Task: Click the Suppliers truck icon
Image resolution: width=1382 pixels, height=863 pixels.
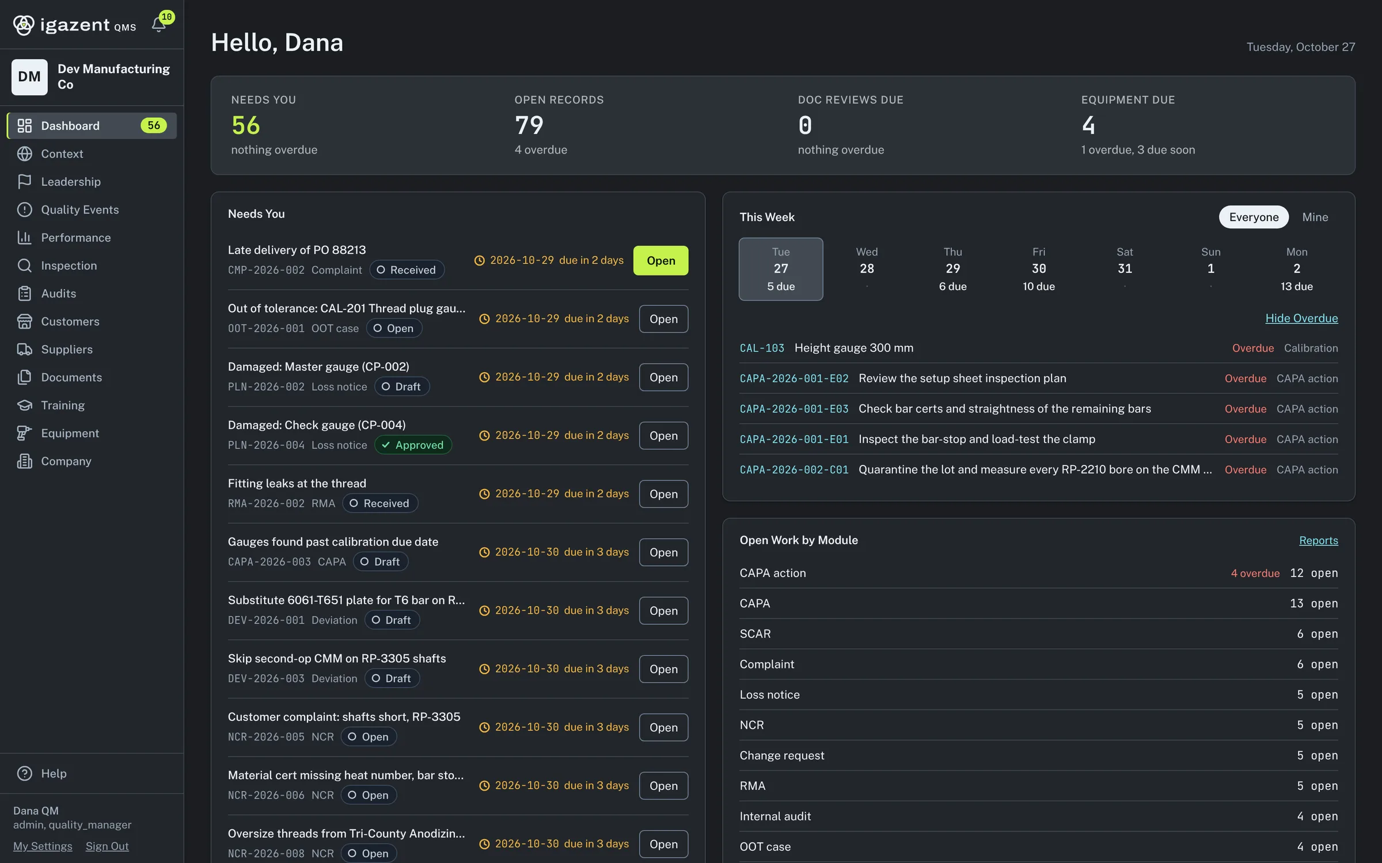Action: (24, 349)
